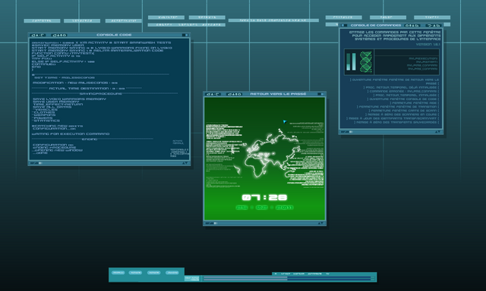This screenshot has height=291, width=486.
Task: Select the 'TIME EFFECT-RETURN' line
Action: [x=58, y=105]
